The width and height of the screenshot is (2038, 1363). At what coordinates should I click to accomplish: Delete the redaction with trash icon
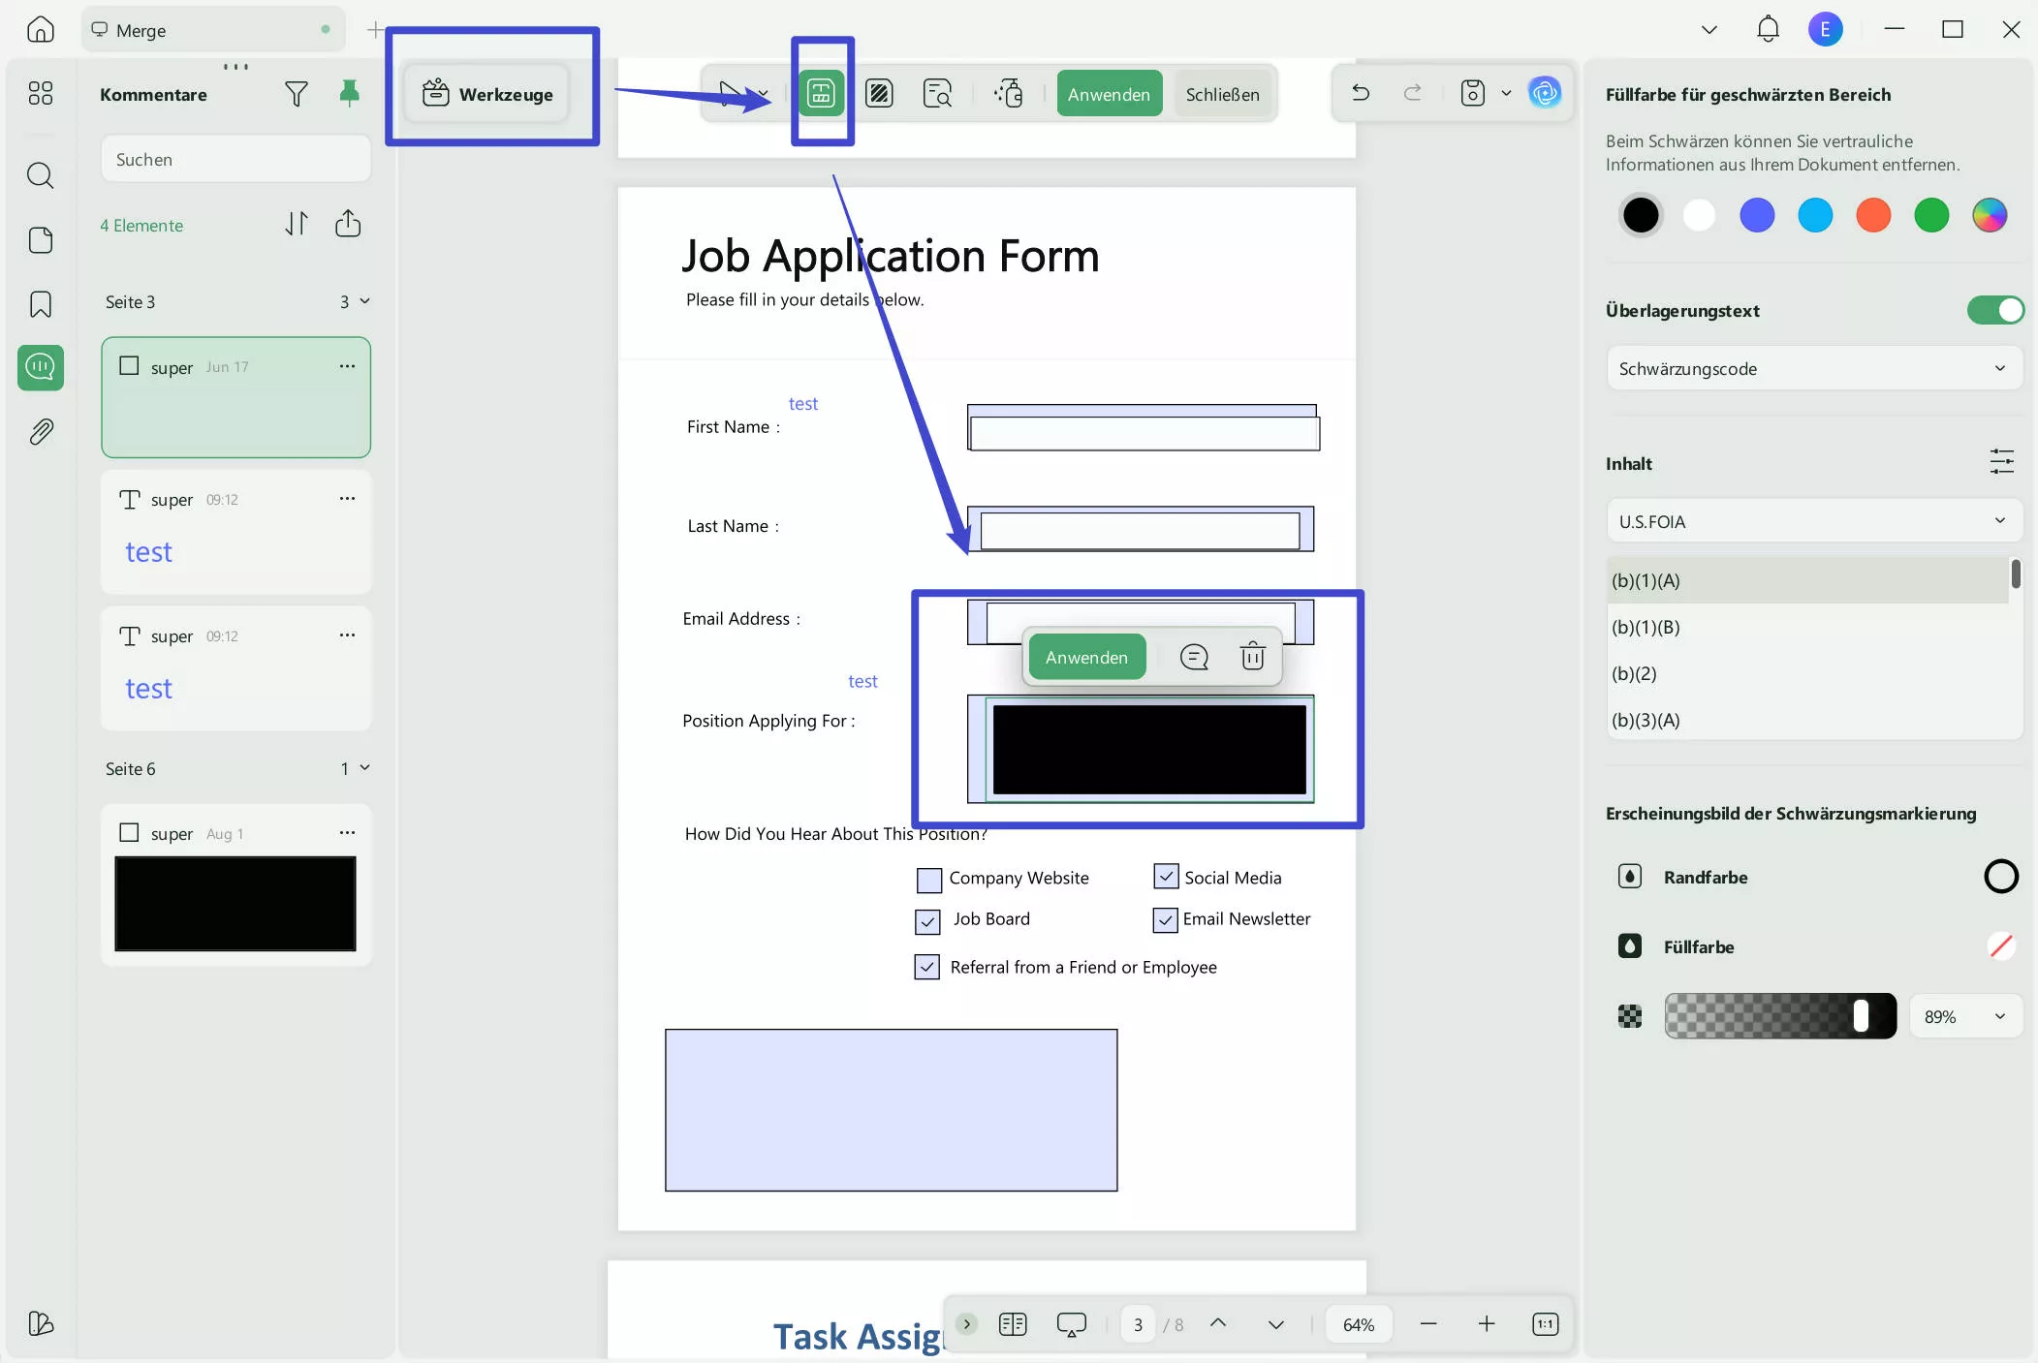(x=1252, y=657)
